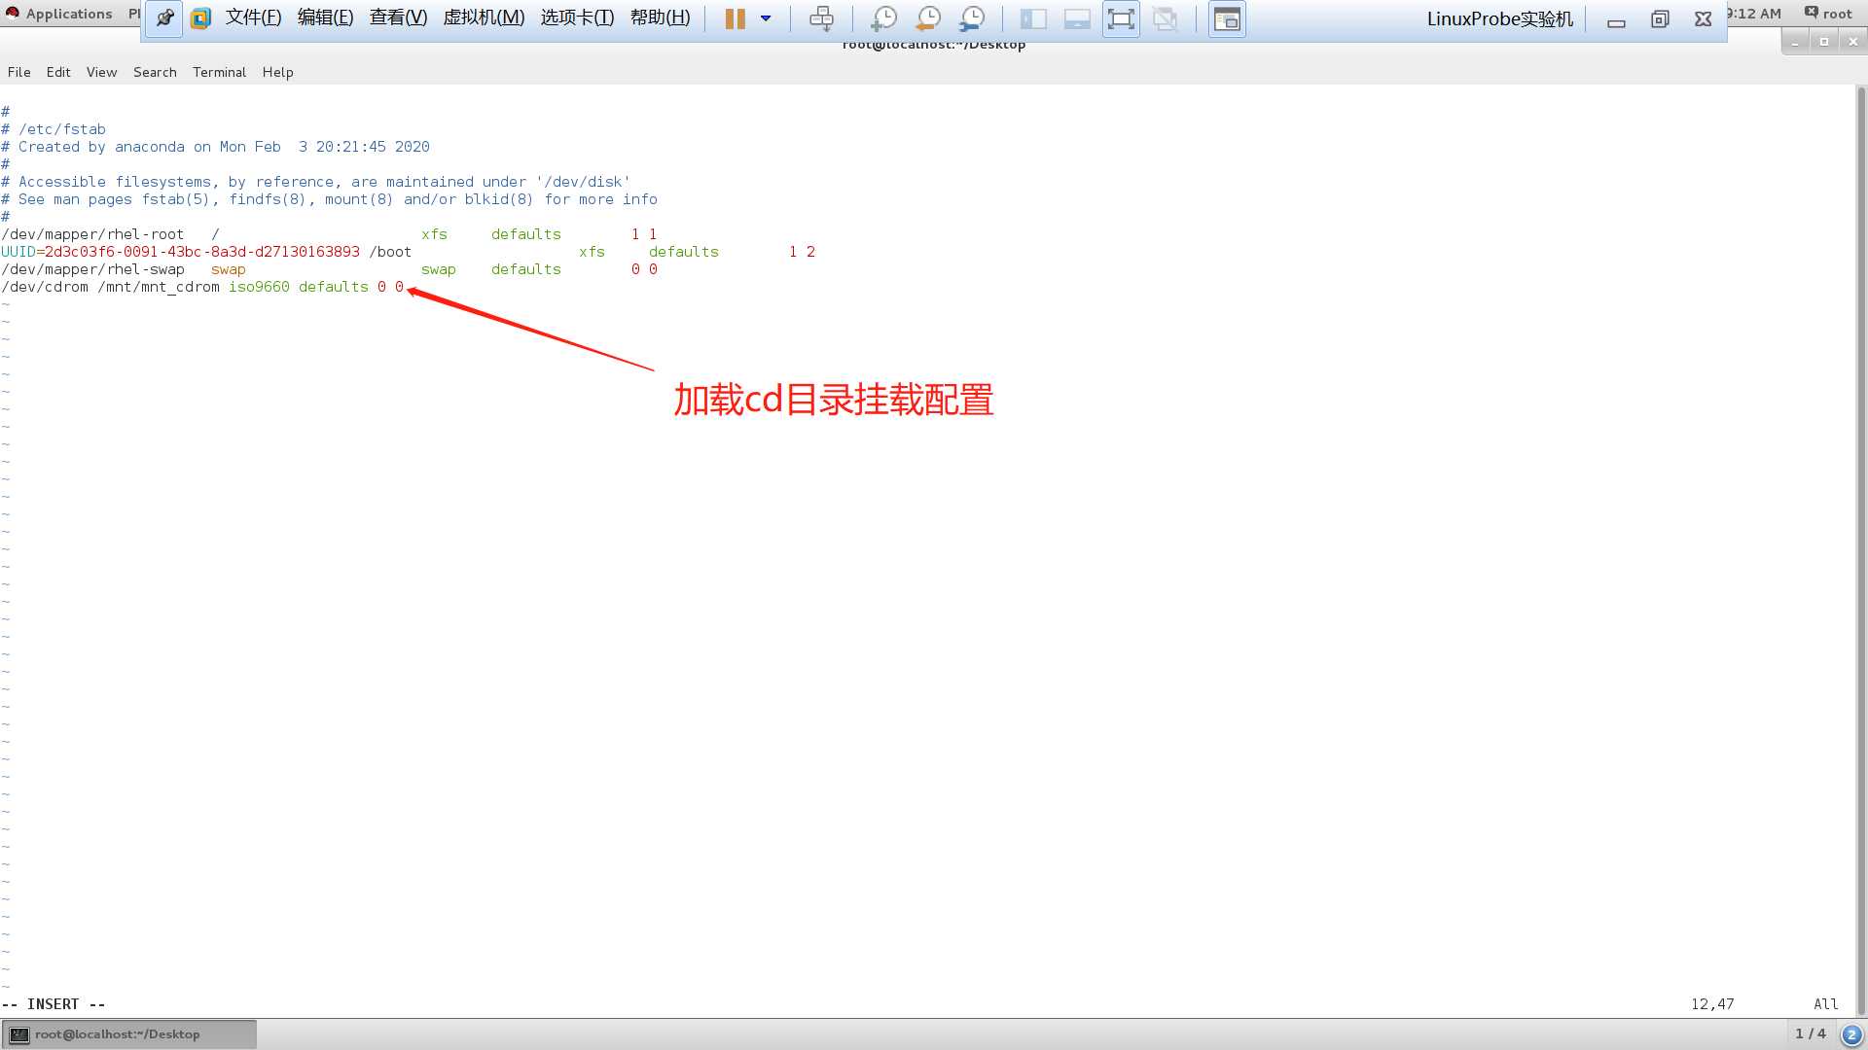
Task: Click the picture-in-picture view icon
Action: 1225,17
